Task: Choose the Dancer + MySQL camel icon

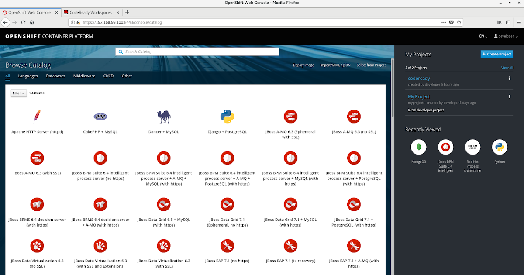Action: coord(164,117)
